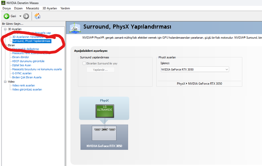The height and width of the screenshot is (166, 262).
Task: Click the Video tree category label
Action: (x=11, y=82)
